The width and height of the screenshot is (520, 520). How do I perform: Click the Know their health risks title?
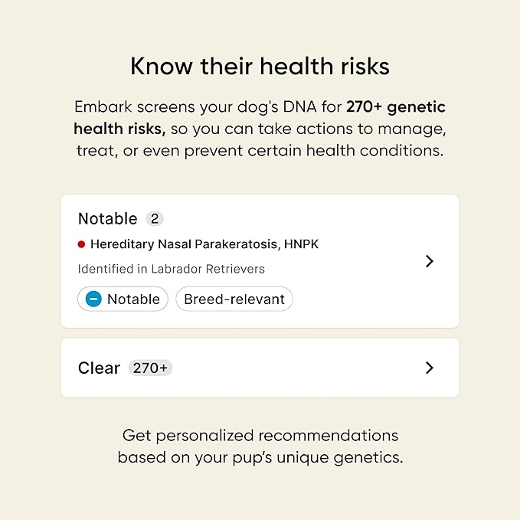pyautogui.click(x=260, y=67)
